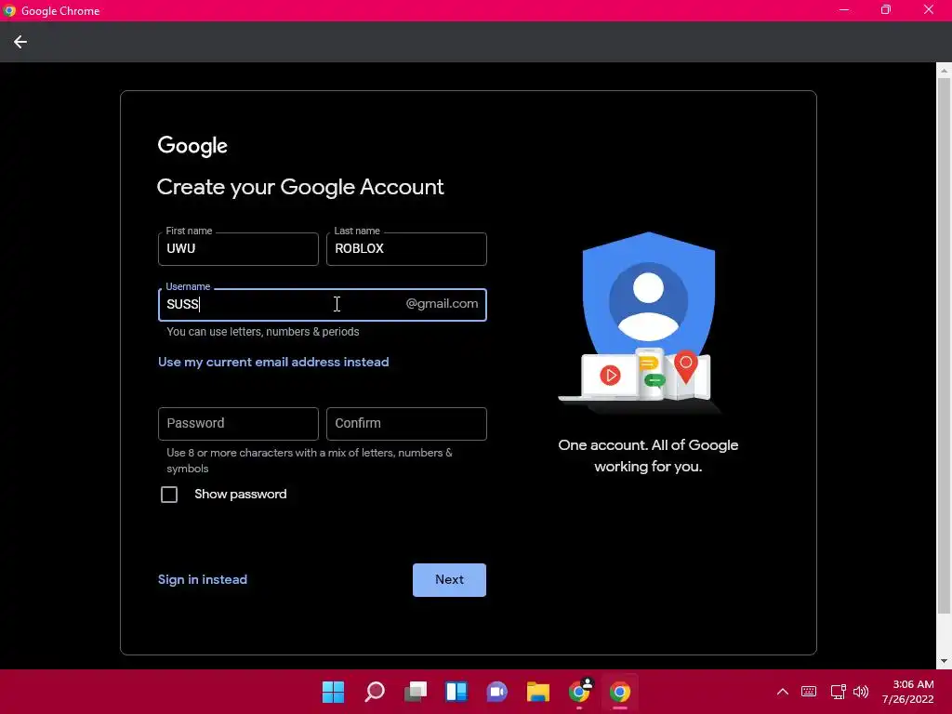Click the Confirm password field

tap(406, 424)
